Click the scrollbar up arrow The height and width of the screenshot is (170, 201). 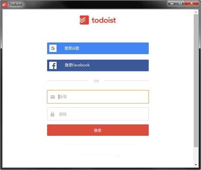[x=196, y=12]
